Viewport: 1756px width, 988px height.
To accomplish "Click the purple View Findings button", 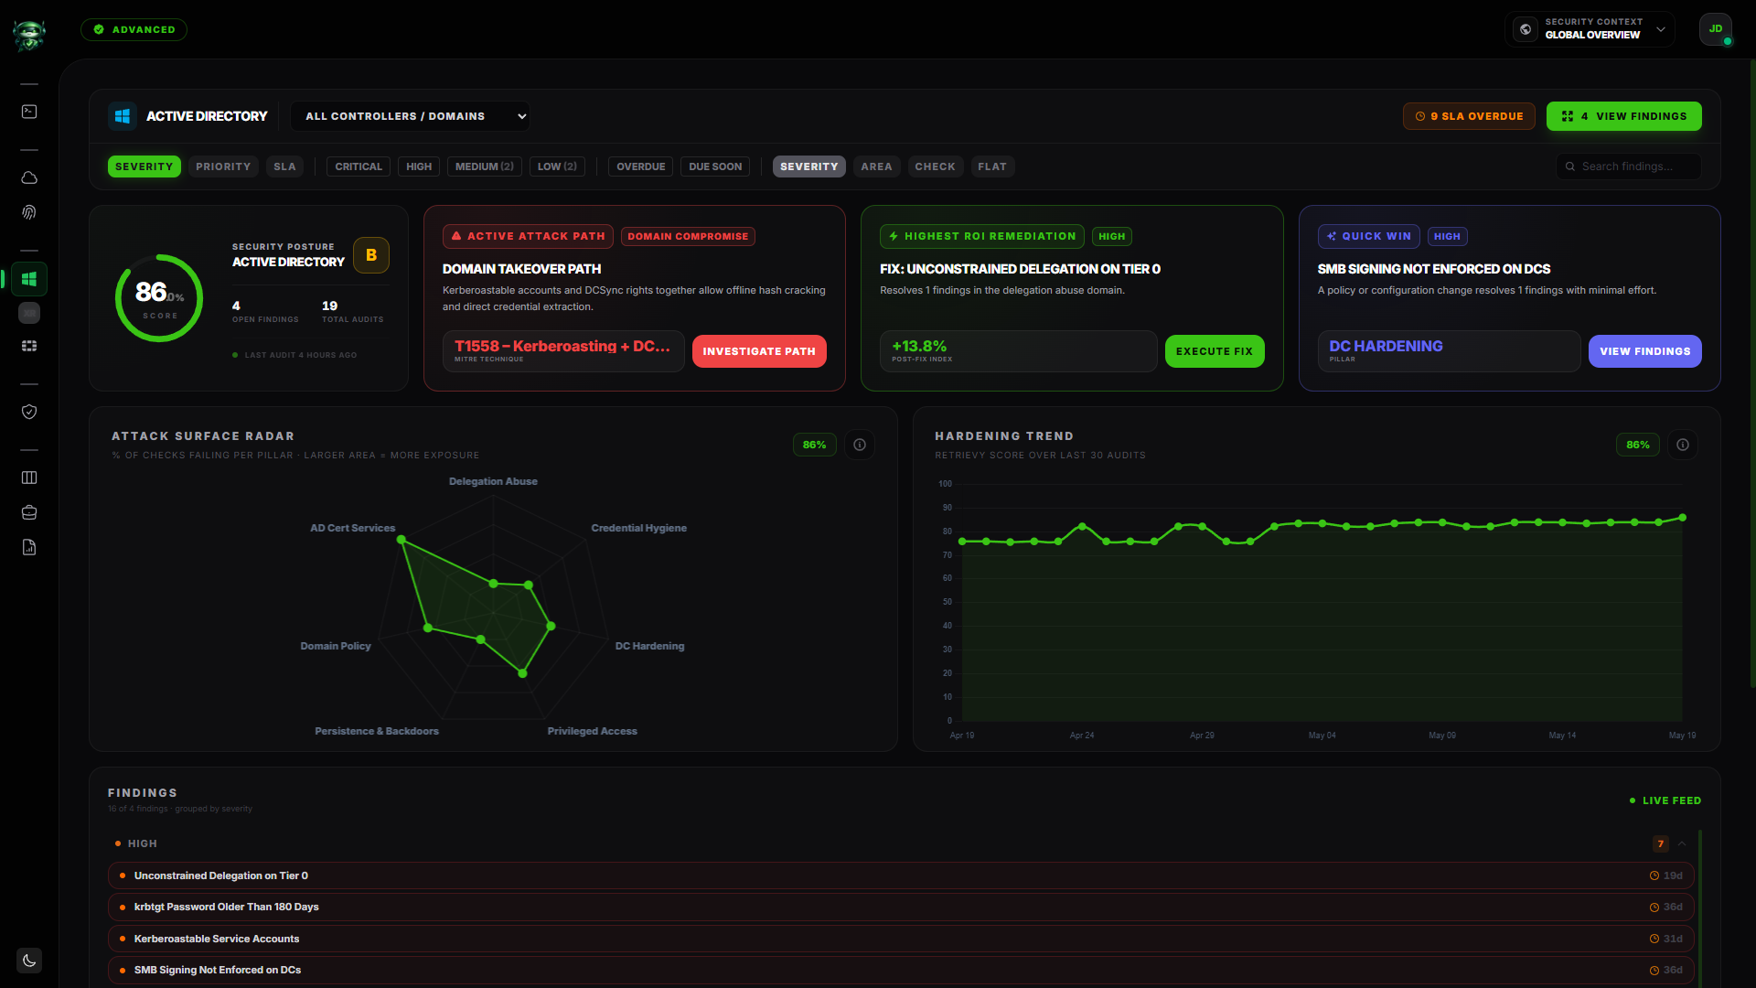I will tap(1645, 351).
